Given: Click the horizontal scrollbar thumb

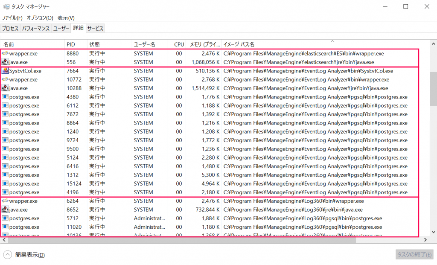Looking at the screenshot, I should pos(181,240).
